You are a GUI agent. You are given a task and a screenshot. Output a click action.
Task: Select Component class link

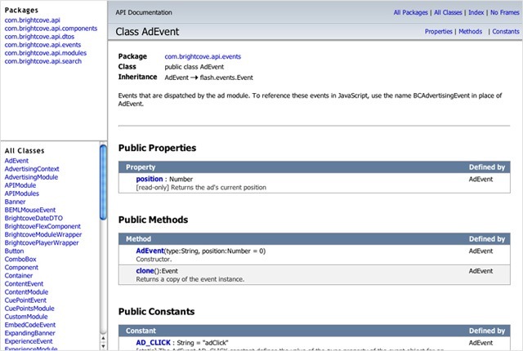point(21,268)
